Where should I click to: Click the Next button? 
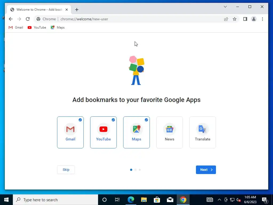click(206, 169)
